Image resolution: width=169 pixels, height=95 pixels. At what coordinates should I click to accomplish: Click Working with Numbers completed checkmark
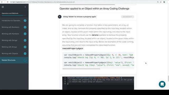click(25, 34)
